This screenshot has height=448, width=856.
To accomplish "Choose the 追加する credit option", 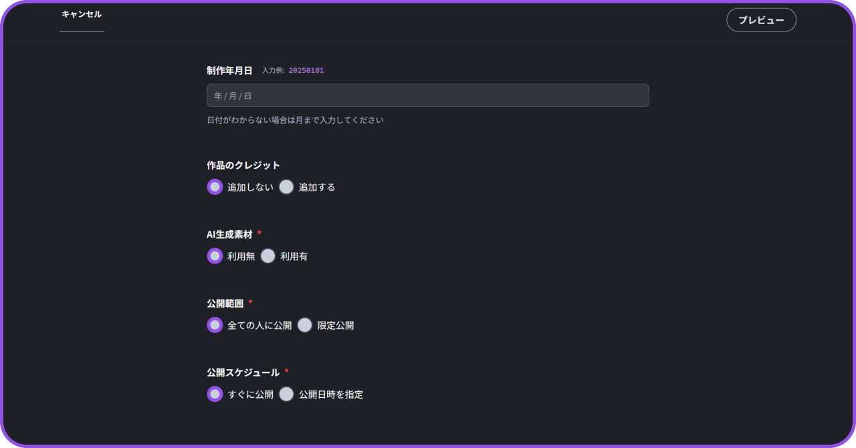I will [x=286, y=187].
